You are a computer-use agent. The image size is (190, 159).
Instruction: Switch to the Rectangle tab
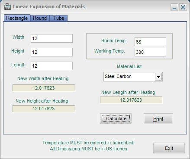click(x=17, y=18)
